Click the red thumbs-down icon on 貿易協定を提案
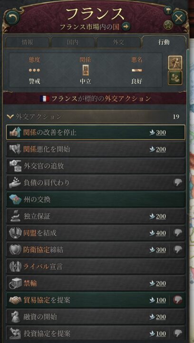Image resolution: width=194 pixels, height=343 pixels. tap(178, 300)
